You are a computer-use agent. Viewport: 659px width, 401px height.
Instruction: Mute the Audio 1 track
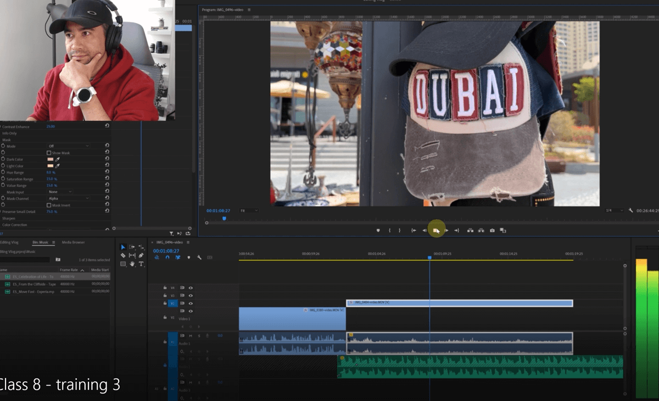click(190, 336)
